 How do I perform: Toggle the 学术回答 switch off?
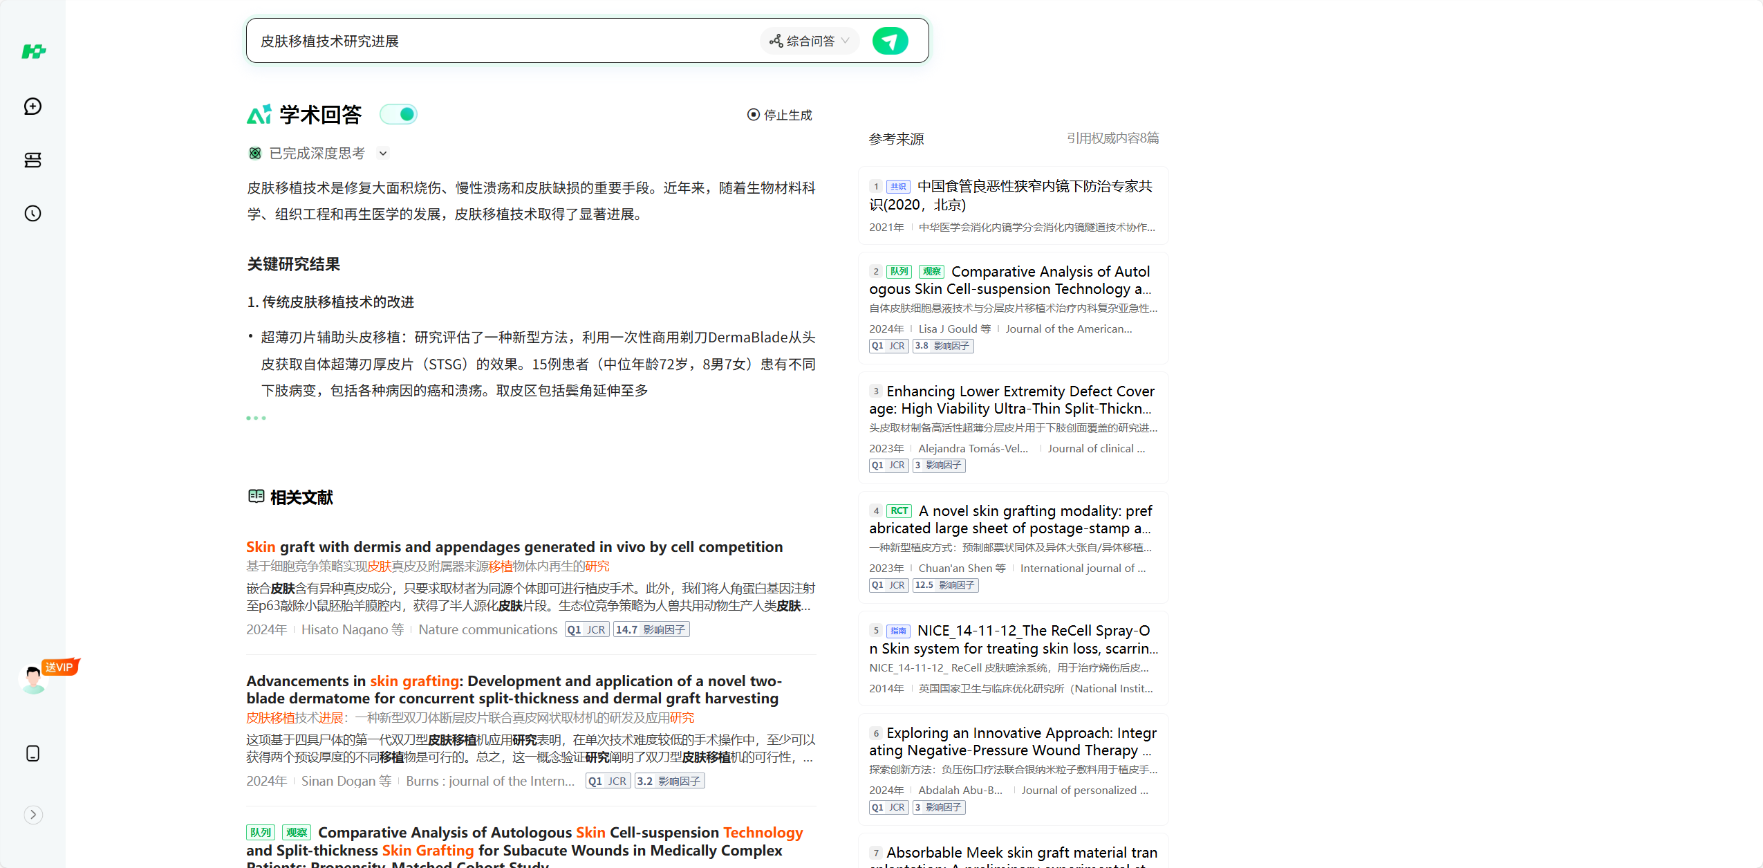pyautogui.click(x=399, y=114)
